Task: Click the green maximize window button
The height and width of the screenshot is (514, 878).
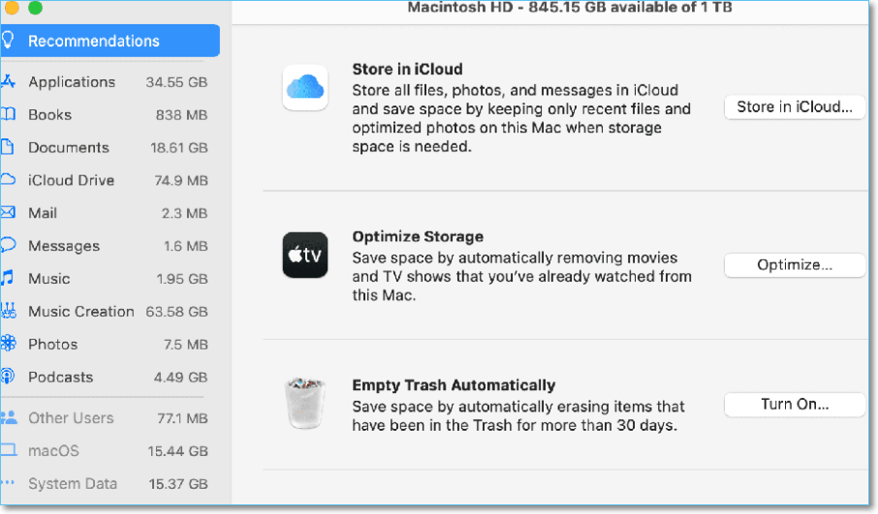Action: pos(35,8)
